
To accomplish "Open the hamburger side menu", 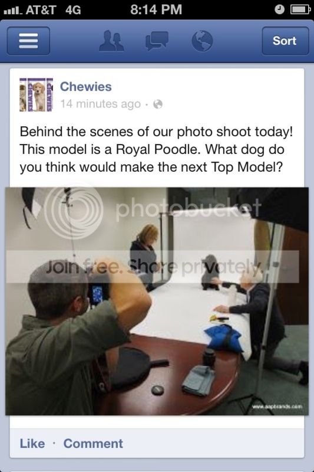I will tap(28, 41).
